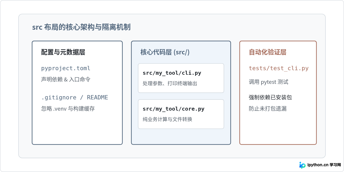This screenshot has height=172, width=344.
Task: Click the text '调用 pytest 测试'
Action: pyautogui.click(x=268, y=82)
